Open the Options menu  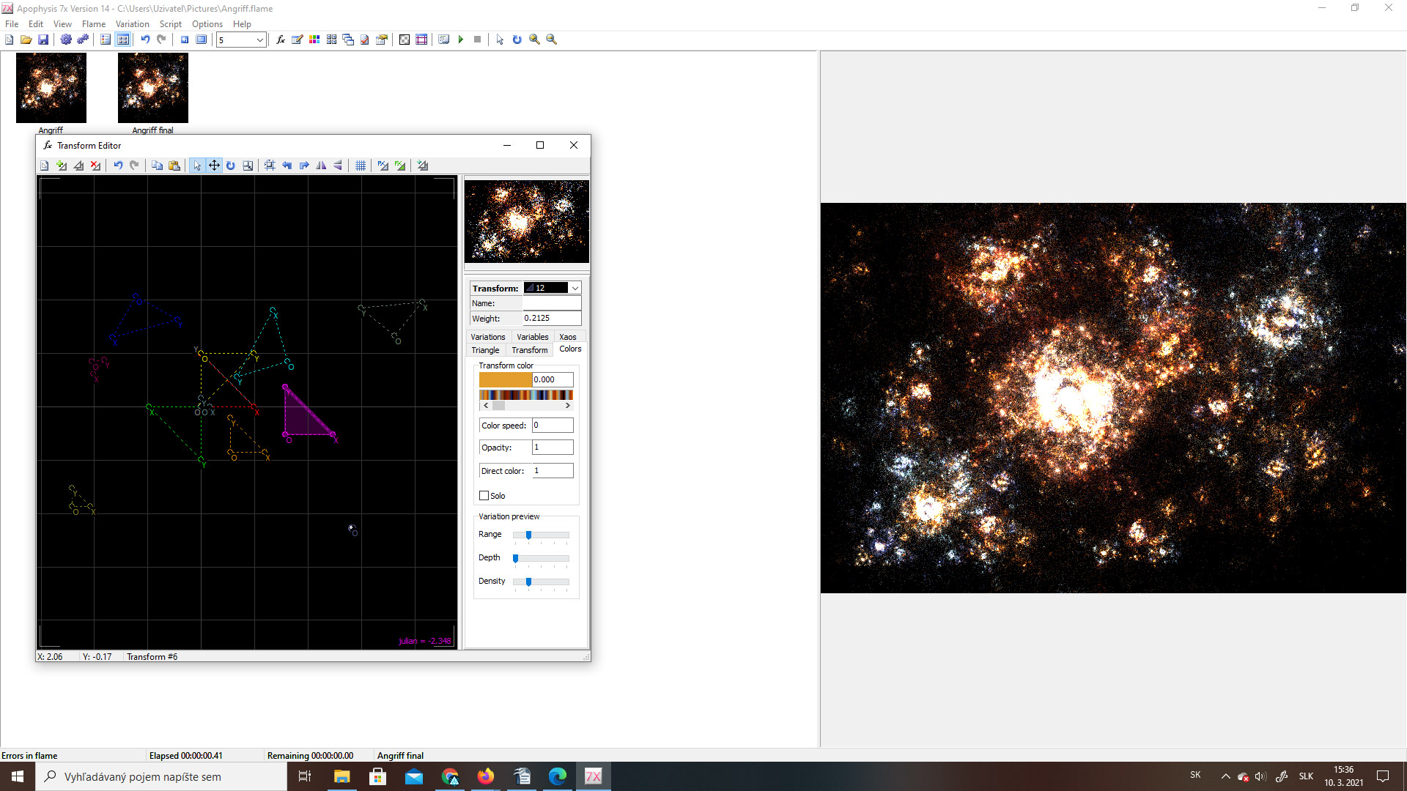click(x=207, y=24)
